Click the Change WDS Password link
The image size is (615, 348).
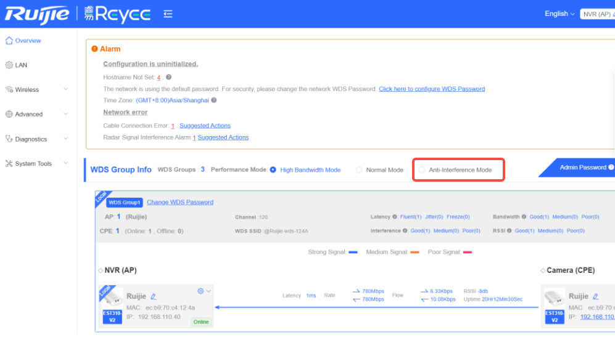(180, 202)
